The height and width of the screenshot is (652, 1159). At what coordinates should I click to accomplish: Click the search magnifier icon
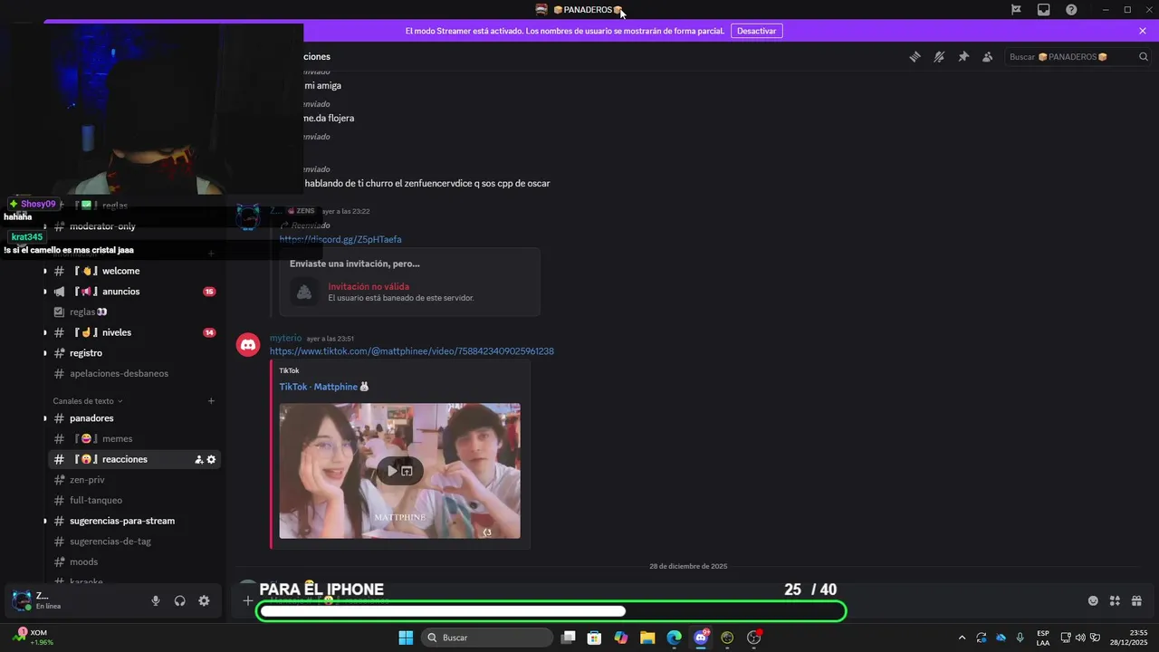pos(1143,56)
